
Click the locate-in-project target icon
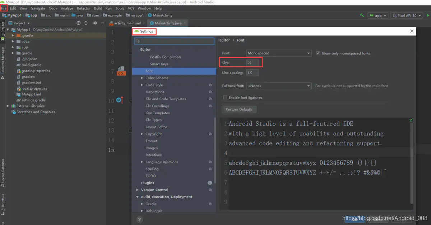[79, 23]
